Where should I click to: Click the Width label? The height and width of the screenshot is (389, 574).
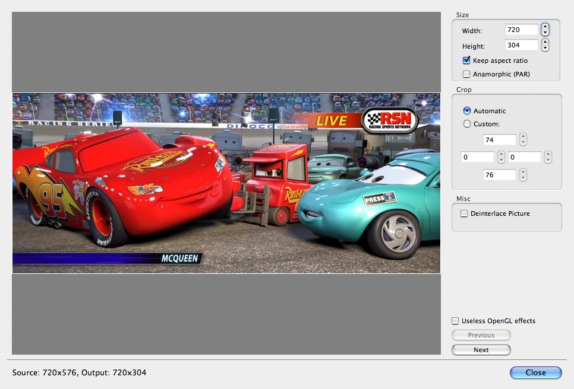(x=472, y=31)
